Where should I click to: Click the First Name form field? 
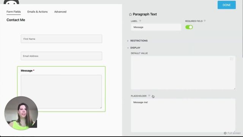click(x=62, y=39)
